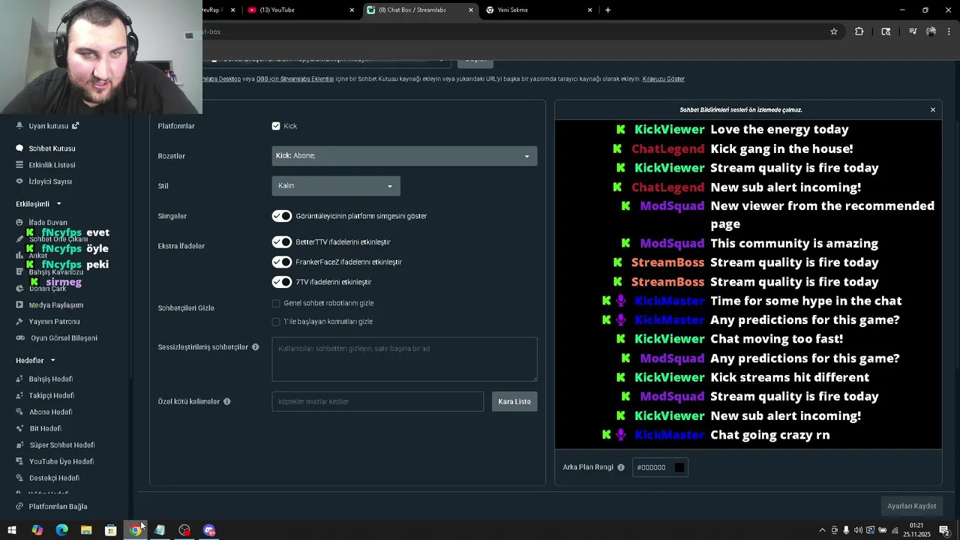
Task: Toggle 7TV emotes switch
Action: (282, 282)
